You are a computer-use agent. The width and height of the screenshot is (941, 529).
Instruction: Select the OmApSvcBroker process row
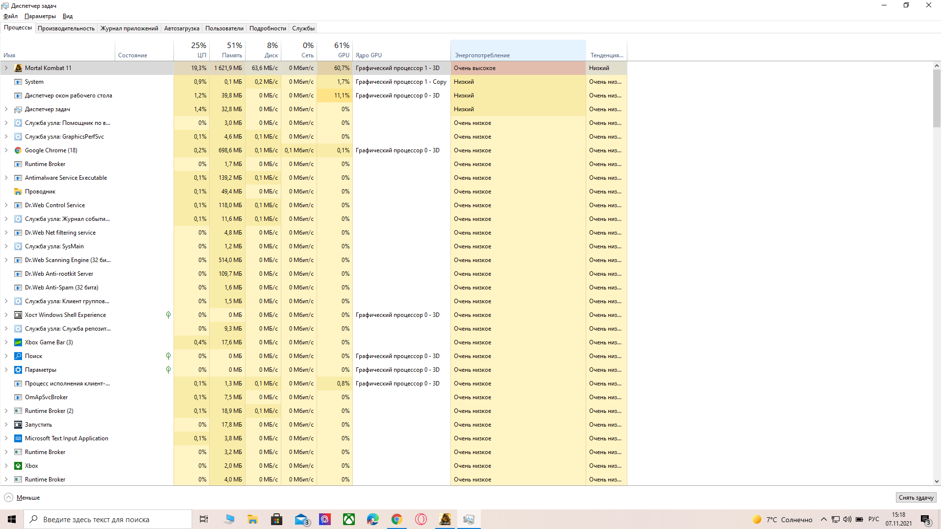pyautogui.click(x=314, y=397)
